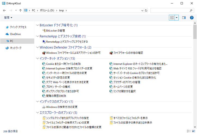Click the scroll up arrow
Image resolution: width=197 pixels, height=134 pixels.
(195, 23)
